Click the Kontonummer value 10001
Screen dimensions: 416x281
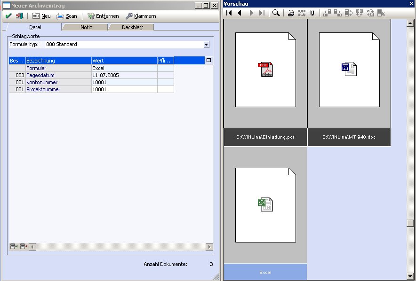click(124, 82)
